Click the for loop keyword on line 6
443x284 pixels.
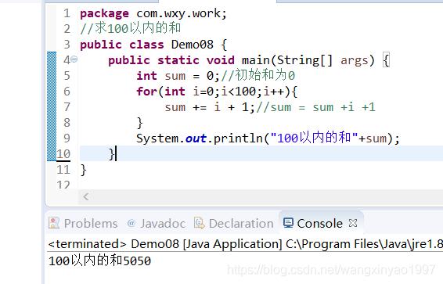[146, 92]
